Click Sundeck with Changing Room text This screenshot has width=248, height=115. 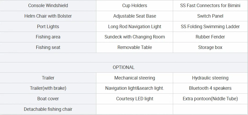coord(134,37)
